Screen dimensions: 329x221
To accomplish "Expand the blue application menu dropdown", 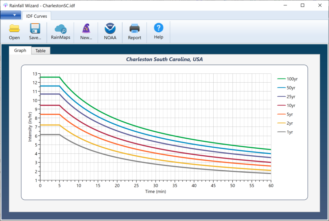I will coord(11,15).
